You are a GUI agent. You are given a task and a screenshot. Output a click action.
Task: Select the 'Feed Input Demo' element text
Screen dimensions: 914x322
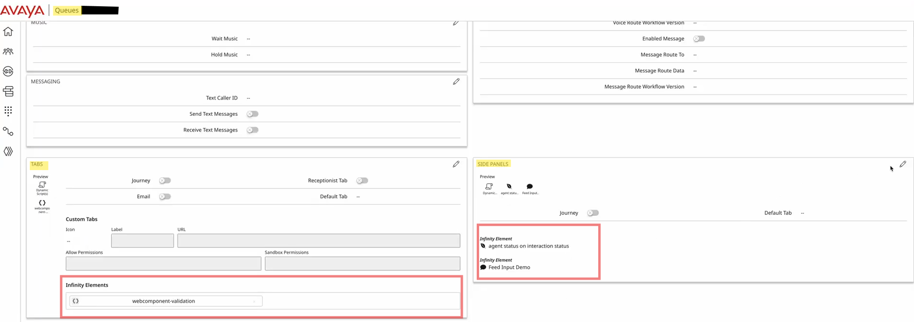point(509,267)
